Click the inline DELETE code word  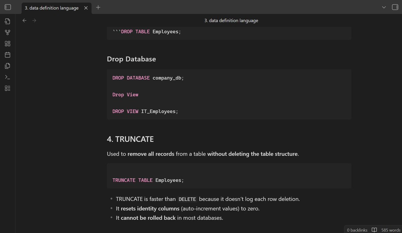tap(187, 199)
